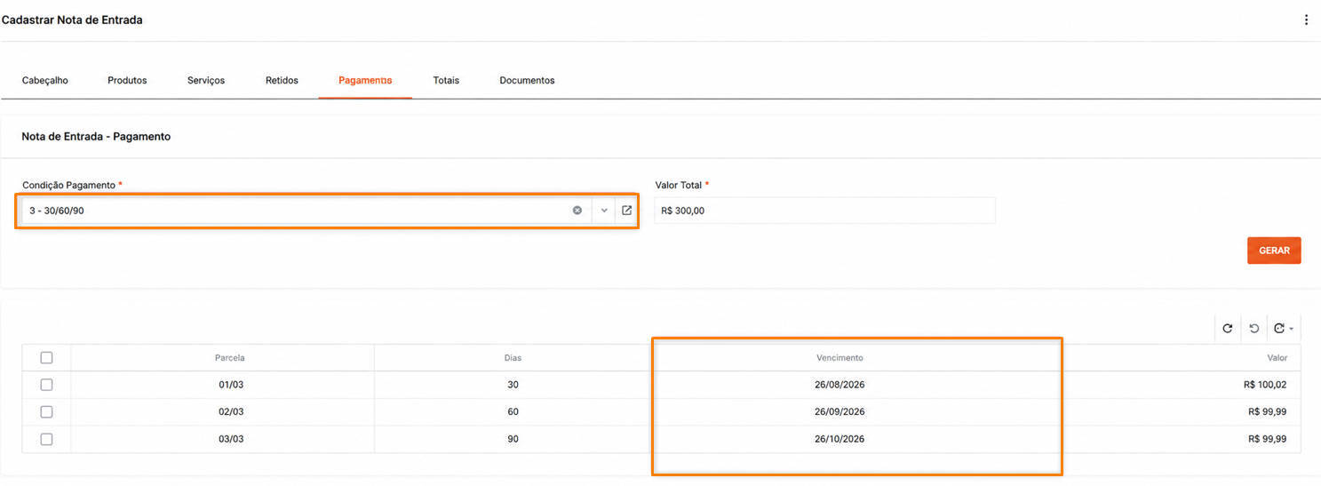Viewport: 1321px width, 486px height.
Task: Sort by the Dias column header
Action: click(x=513, y=358)
